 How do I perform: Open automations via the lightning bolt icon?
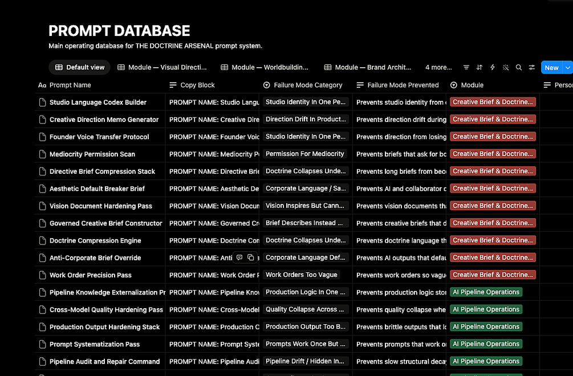(x=492, y=67)
